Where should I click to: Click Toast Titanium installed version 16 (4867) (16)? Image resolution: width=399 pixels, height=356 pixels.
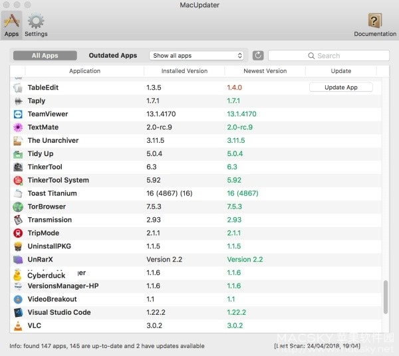coord(170,193)
